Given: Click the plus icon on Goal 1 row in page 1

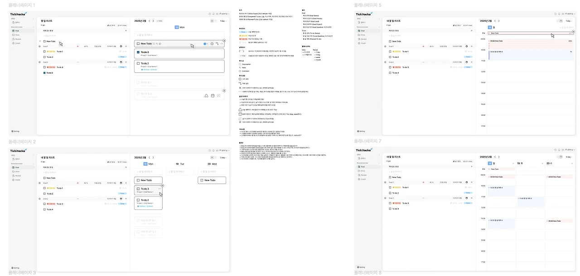Looking at the screenshot, I should pyautogui.click(x=126, y=46).
